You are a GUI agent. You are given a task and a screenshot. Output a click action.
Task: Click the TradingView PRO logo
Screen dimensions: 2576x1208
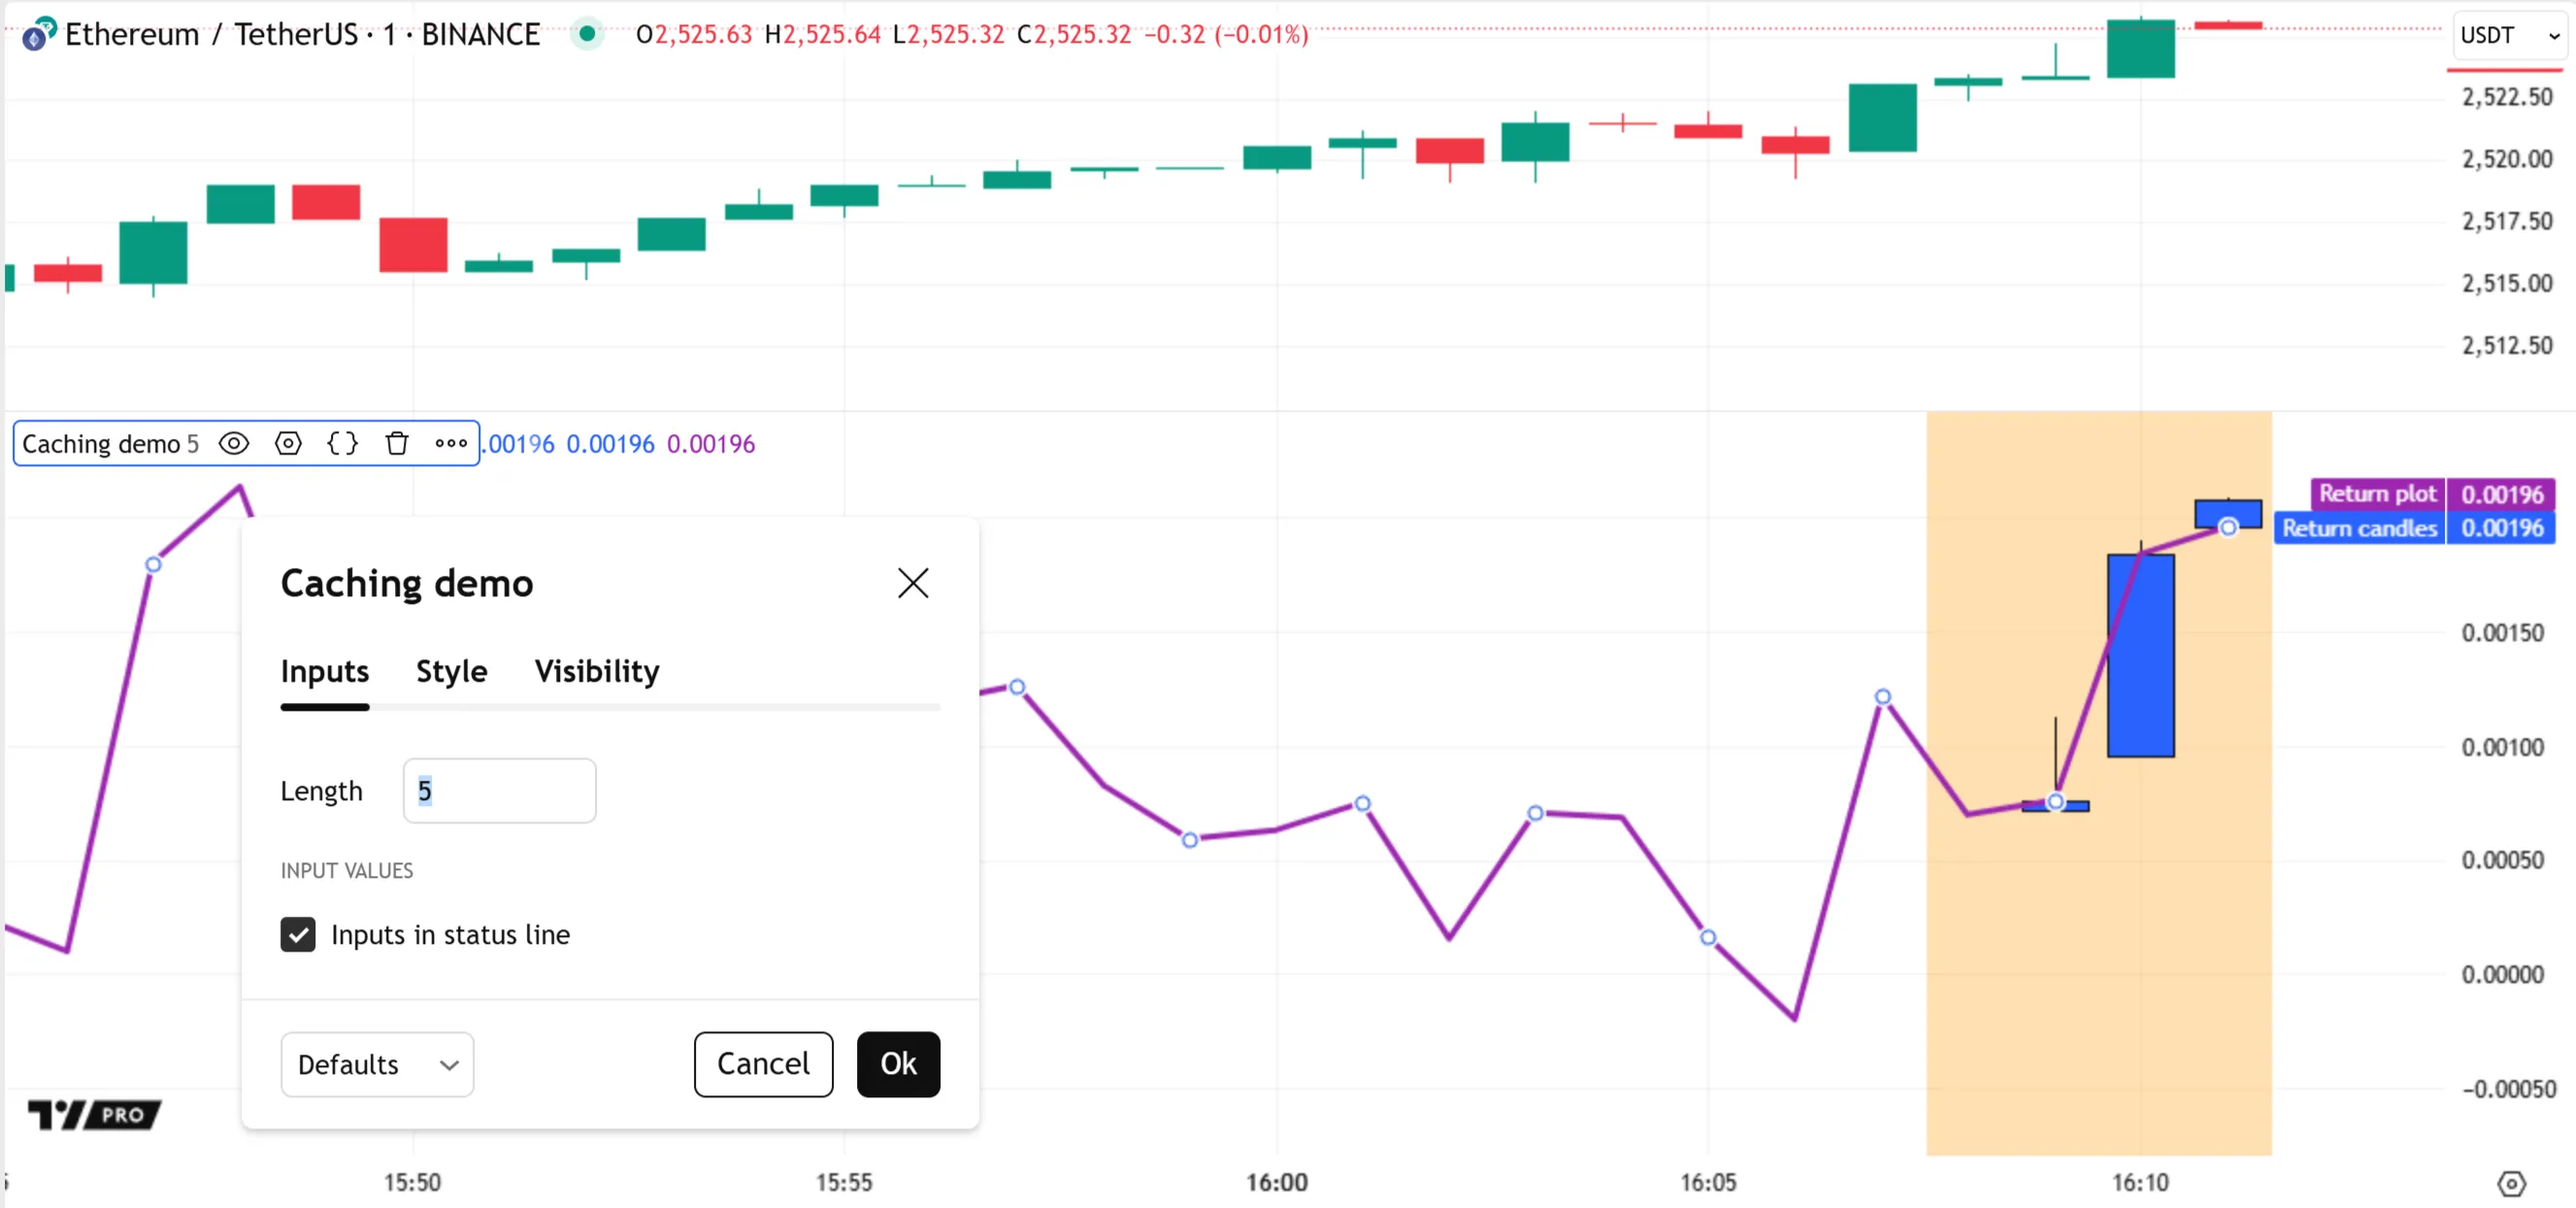click(95, 1114)
